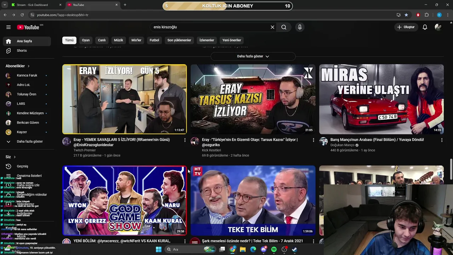This screenshot has height=255, width=453.
Task: Open the Kick Kesitleri channel avatar
Action: coord(195,142)
